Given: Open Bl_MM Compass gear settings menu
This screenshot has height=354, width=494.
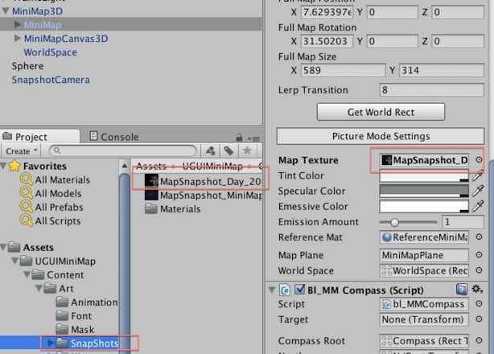Looking at the screenshot, I should [x=476, y=289].
